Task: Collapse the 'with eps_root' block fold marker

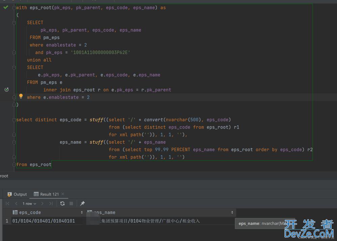Action: pyautogui.click(x=14, y=8)
